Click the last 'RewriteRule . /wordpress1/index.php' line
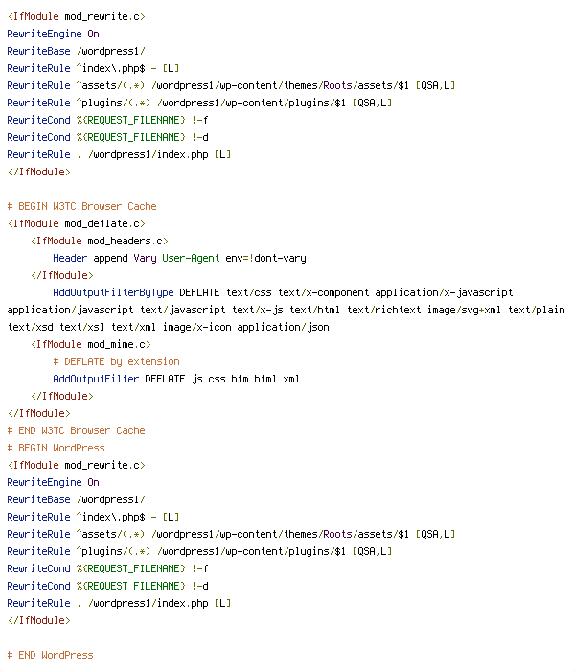Screen dimensions: 575x671 [120, 603]
